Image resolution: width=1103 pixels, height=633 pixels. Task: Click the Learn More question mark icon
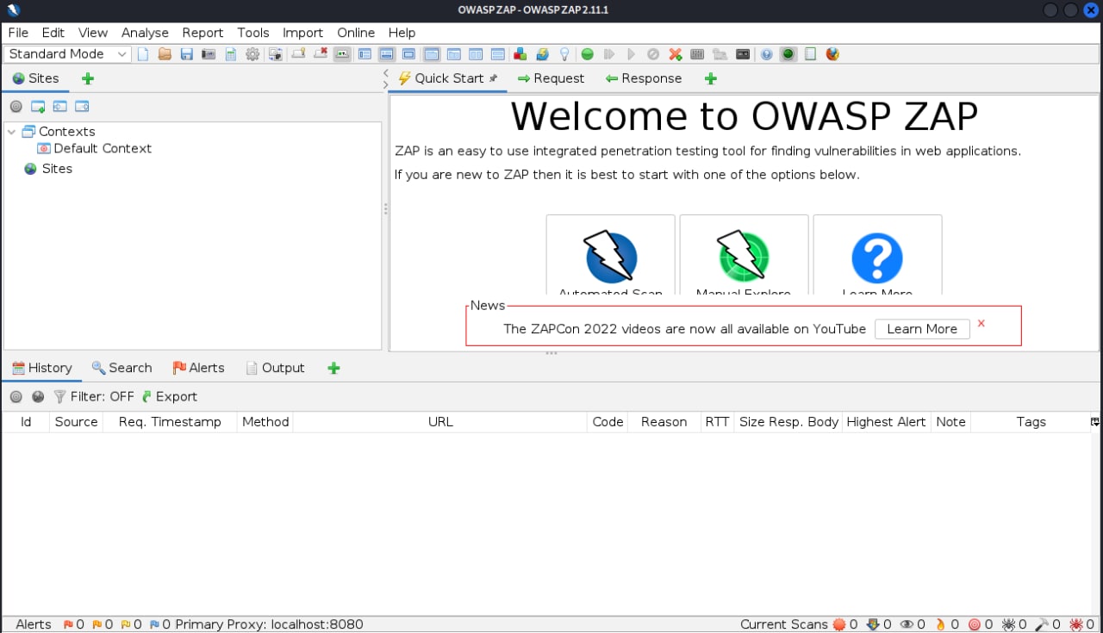877,258
